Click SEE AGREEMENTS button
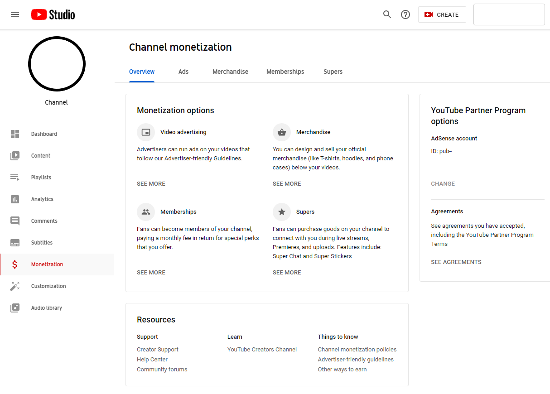 [x=456, y=262]
